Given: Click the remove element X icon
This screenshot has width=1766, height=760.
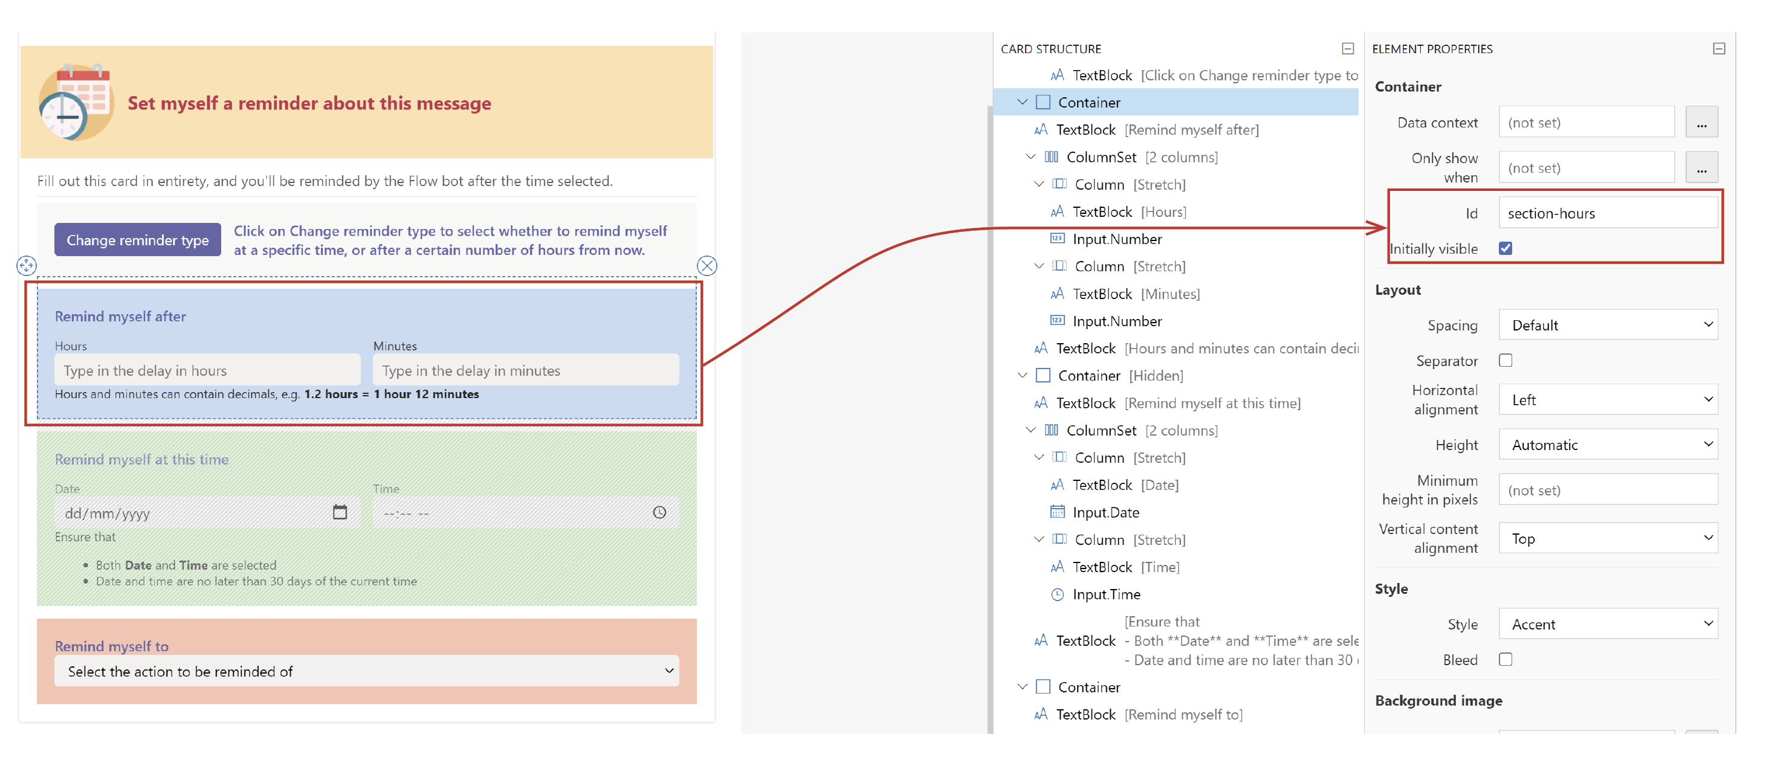Looking at the screenshot, I should point(707,265).
